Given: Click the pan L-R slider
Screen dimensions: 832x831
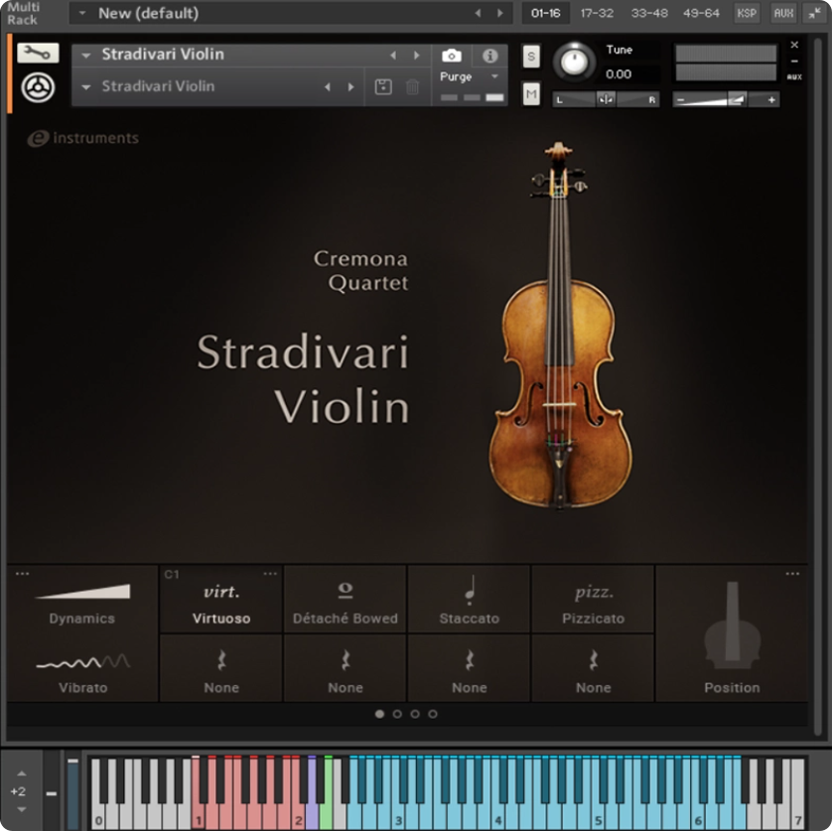Looking at the screenshot, I should coord(606,99).
